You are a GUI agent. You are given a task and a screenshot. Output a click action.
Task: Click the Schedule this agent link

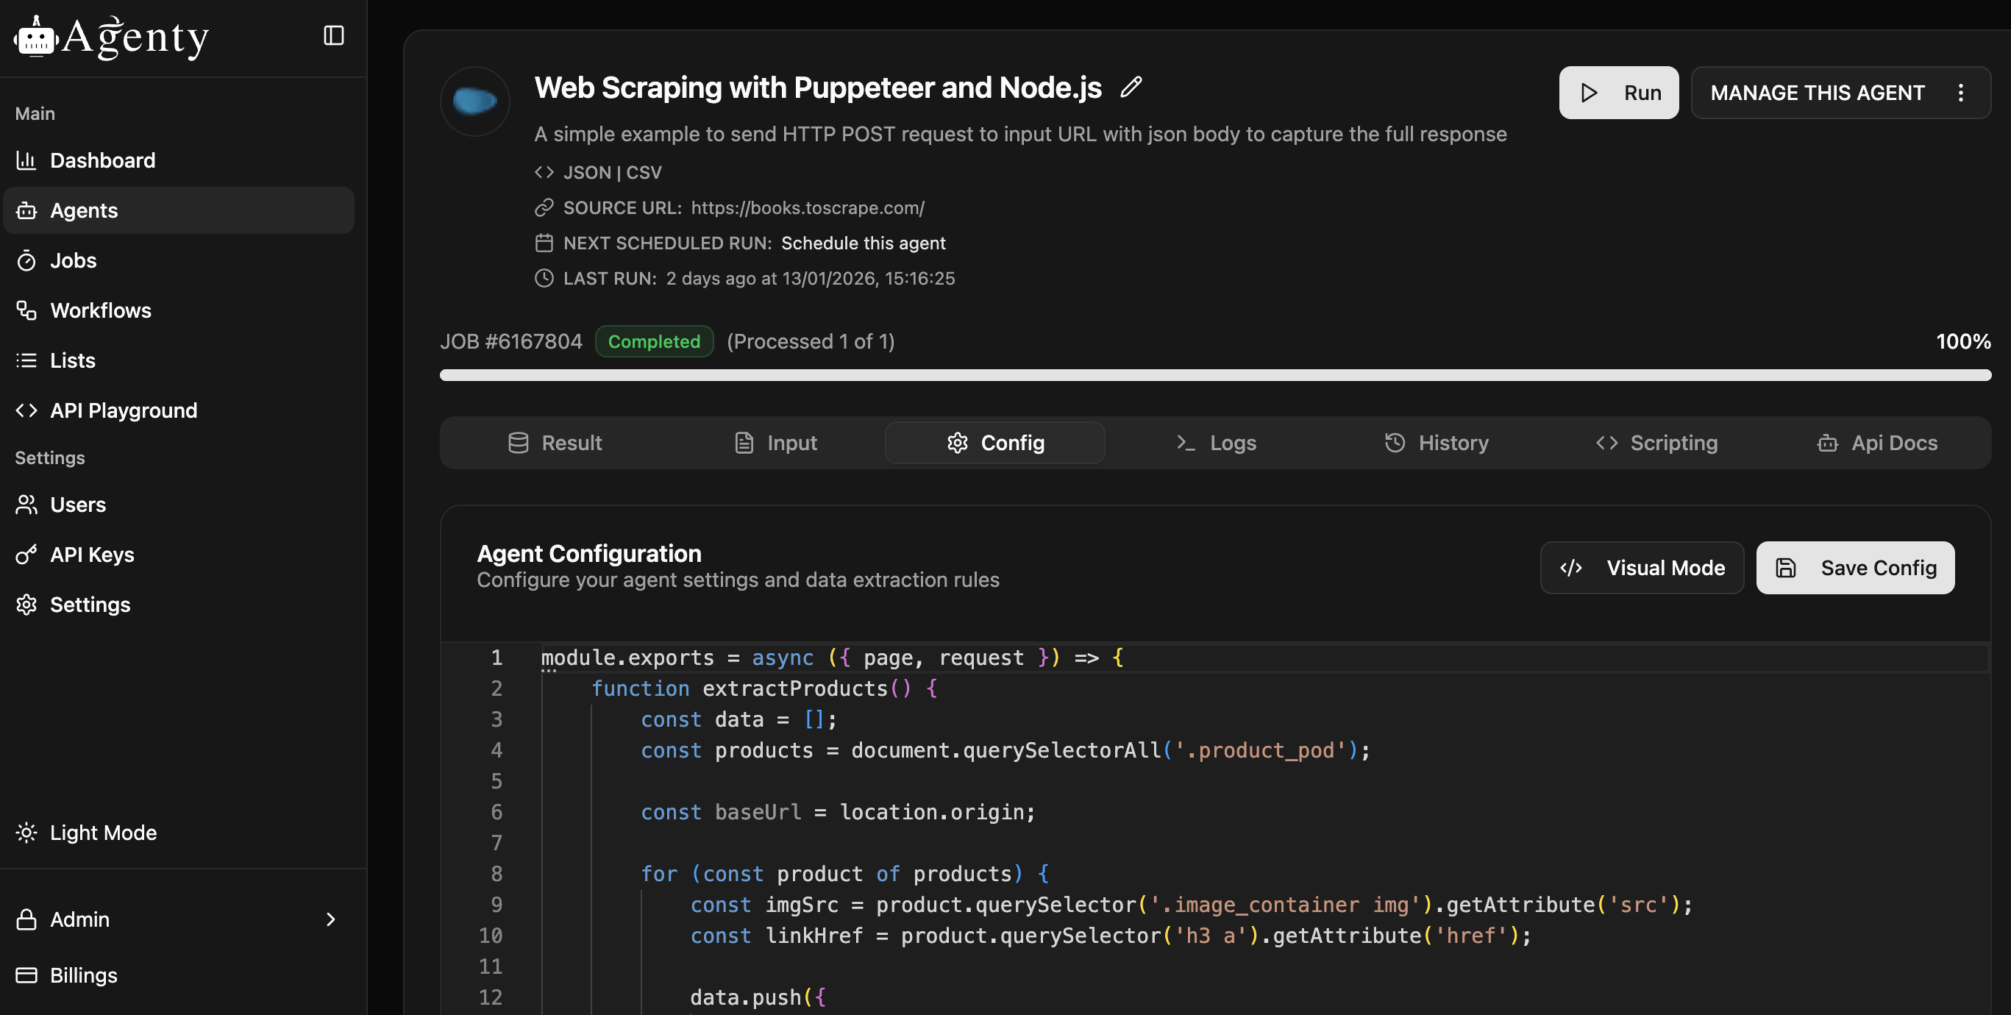(863, 243)
